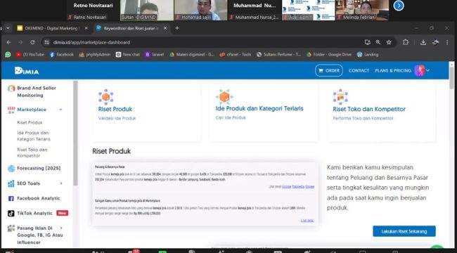Open the ORDER cart button
Viewport: 457px width, 253px height.
pos(329,70)
